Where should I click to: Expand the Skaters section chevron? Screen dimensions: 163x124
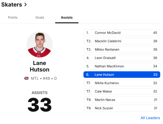pyautogui.click(x=26, y=4)
